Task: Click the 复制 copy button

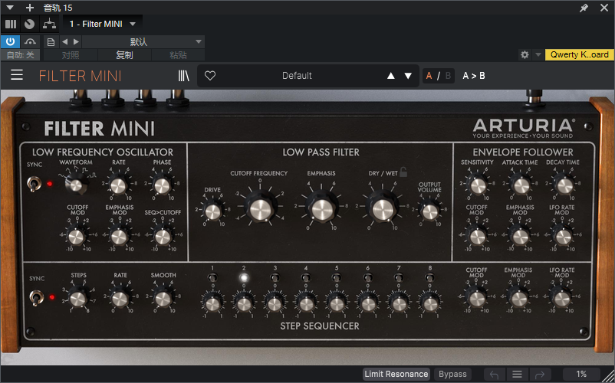Action: tap(124, 55)
